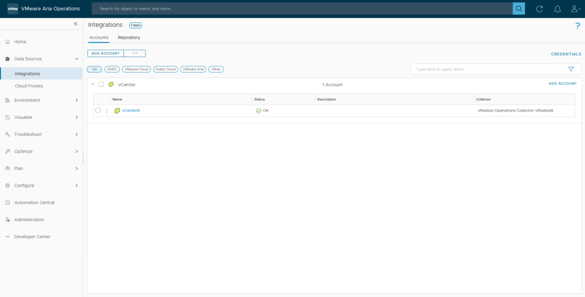Click ADD ACCOUNT link in vCenter row
This screenshot has width=585, height=297.
(x=563, y=83)
